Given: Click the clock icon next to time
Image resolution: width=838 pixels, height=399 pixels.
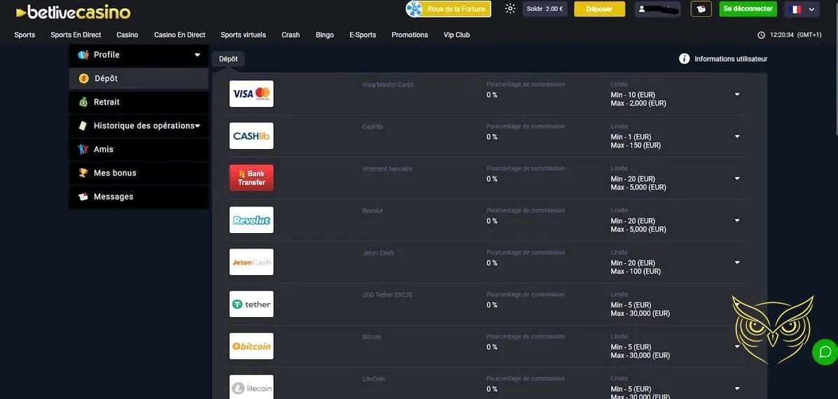Looking at the screenshot, I should (761, 35).
